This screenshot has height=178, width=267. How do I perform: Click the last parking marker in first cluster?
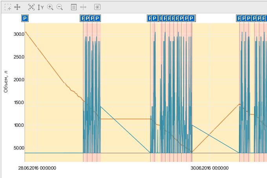pyautogui.click(x=97, y=18)
